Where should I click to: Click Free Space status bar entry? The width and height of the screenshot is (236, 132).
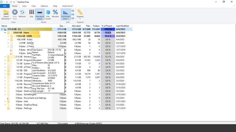[x=15, y=123]
